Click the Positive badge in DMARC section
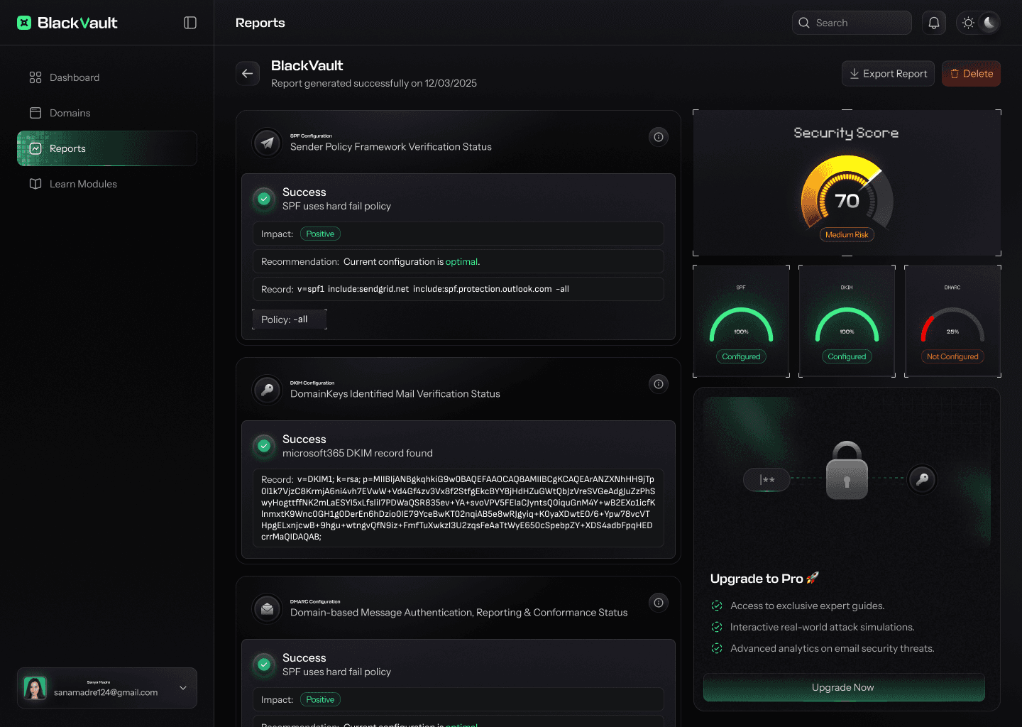 pyautogui.click(x=320, y=699)
